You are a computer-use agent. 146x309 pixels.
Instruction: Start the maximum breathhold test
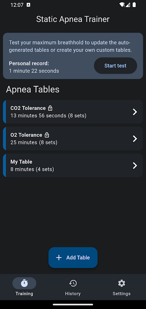(x=115, y=66)
